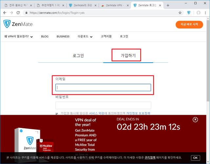Image resolution: width=210 pixels, height=164 pixels.
Task: Close the 추천여행지 tab
Action: tap(63, 5)
